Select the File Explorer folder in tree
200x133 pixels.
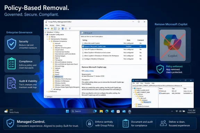(58, 60)
